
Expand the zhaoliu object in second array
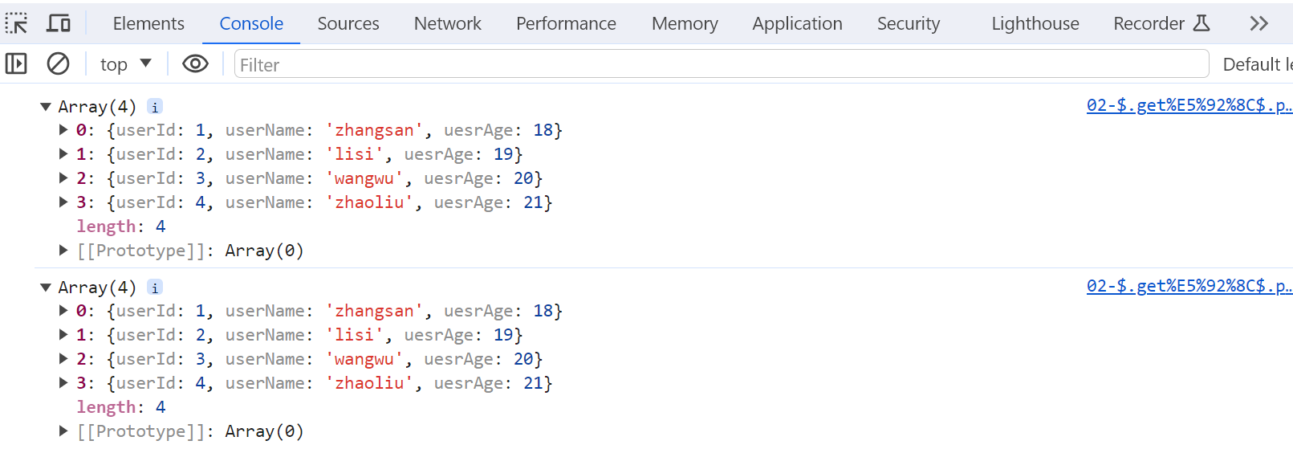point(63,383)
